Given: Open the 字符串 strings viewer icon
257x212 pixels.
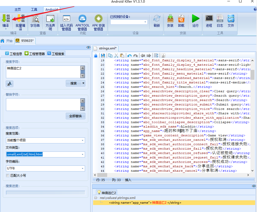Looking at the screenshot, I should click(x=35, y=18).
